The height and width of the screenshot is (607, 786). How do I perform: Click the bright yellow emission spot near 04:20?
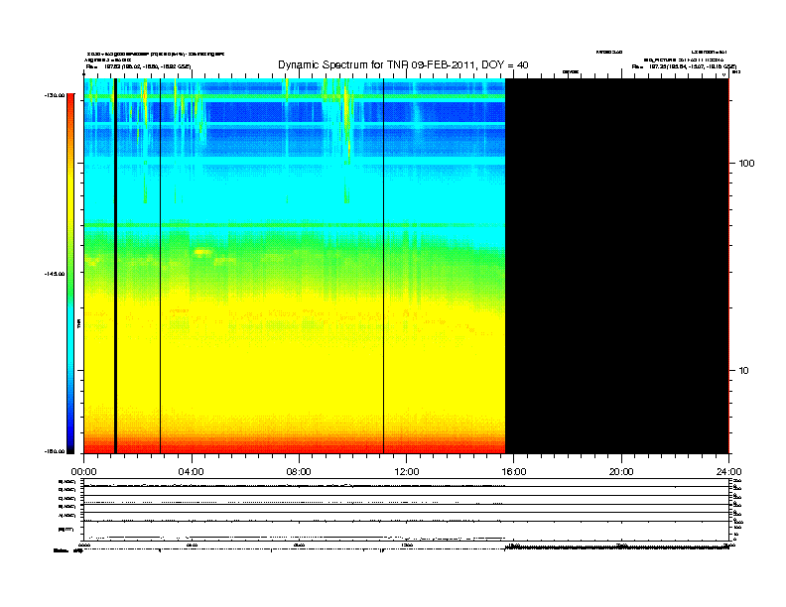(202, 252)
